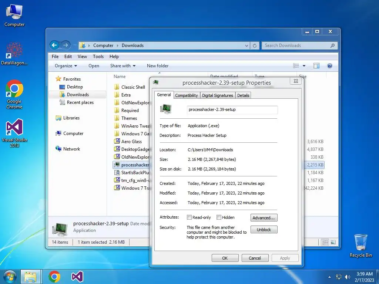The width and height of the screenshot is (379, 284).
Task: Switch to the Compatibility tab
Action: (x=187, y=95)
